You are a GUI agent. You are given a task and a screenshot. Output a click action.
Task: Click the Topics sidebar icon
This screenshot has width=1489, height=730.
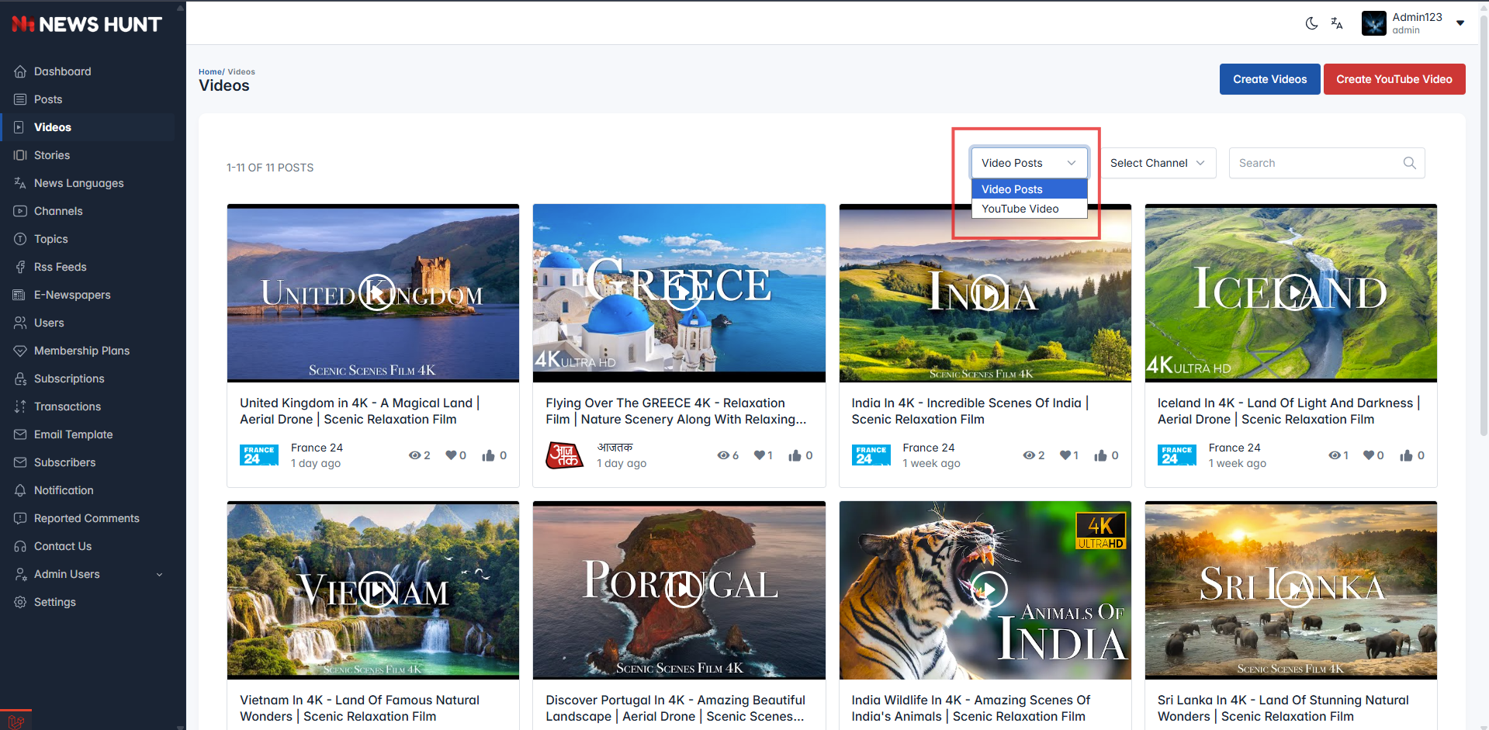tap(20, 239)
